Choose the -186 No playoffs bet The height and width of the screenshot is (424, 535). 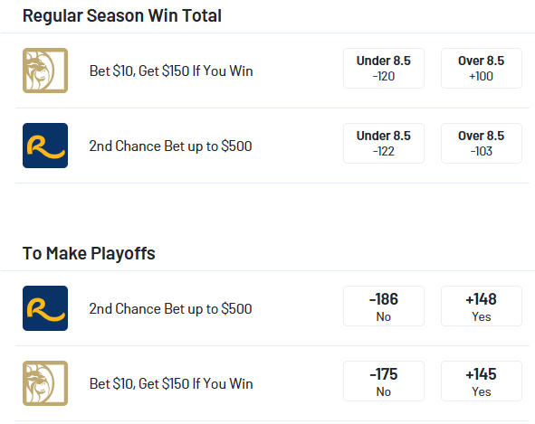[384, 306]
